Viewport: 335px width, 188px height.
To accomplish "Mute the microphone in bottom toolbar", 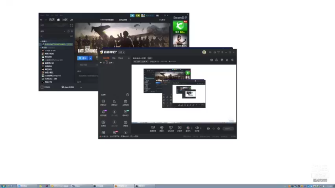I will tap(188, 129).
